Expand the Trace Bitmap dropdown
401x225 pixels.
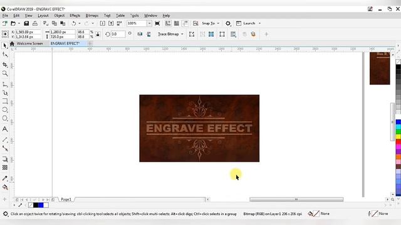(182, 34)
